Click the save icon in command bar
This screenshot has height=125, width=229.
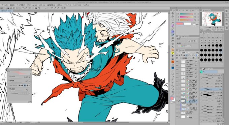click(x=11, y=8)
